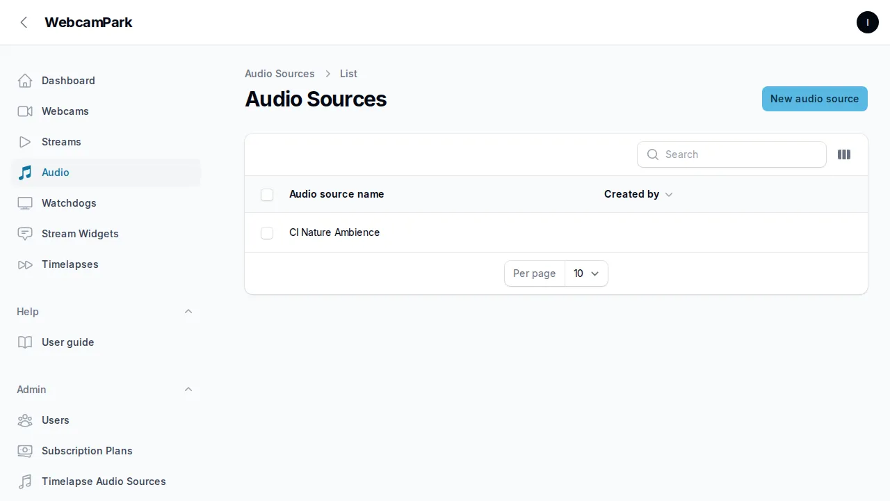This screenshot has width=890, height=501.
Task: Click the Users group icon
Action: point(25,420)
